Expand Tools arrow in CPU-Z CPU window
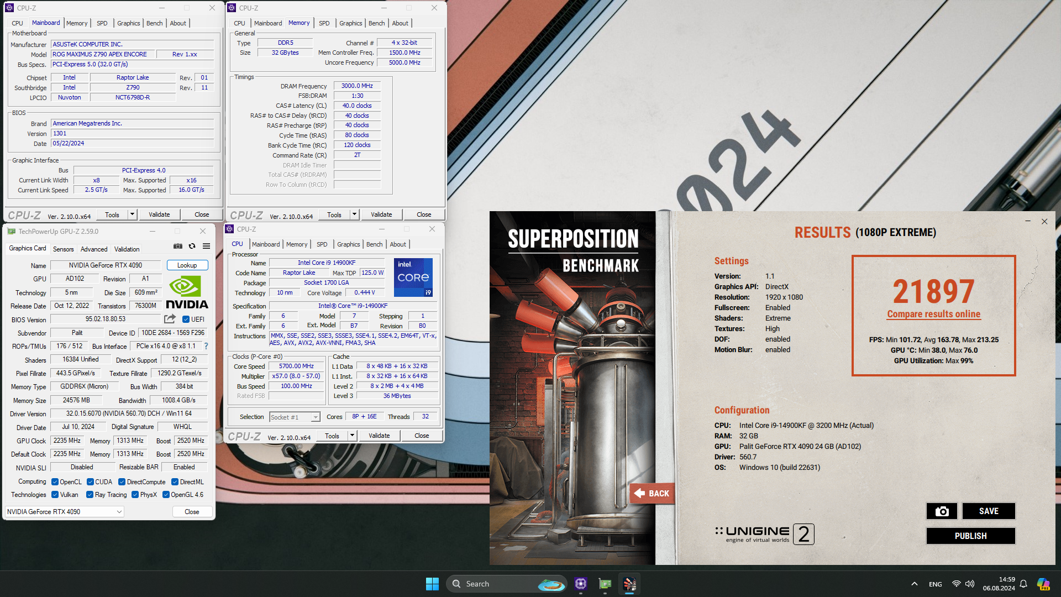The width and height of the screenshot is (1061, 597). (x=352, y=436)
